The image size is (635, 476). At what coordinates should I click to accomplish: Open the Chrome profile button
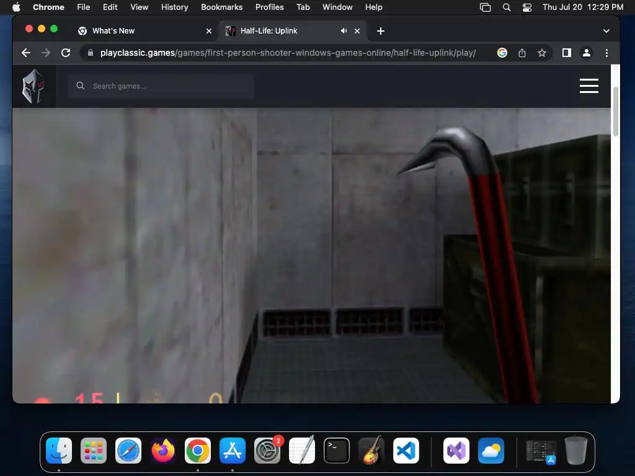[587, 53]
